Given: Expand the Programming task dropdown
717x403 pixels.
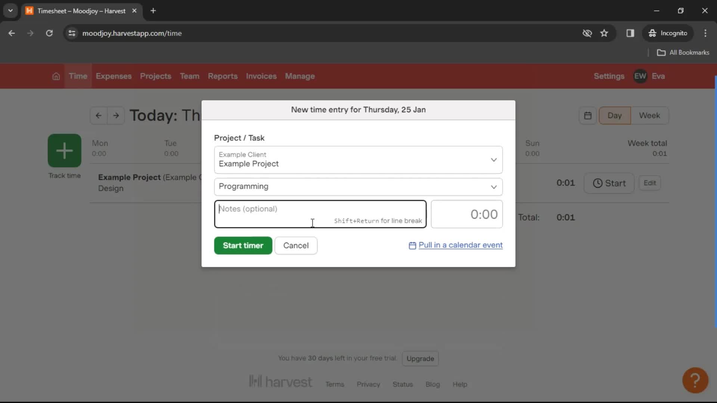Looking at the screenshot, I should (494, 186).
